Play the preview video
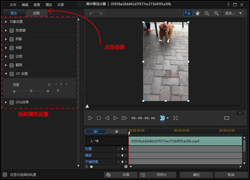Image resolution: width=250 pixels, height=180 pixels. [90, 118]
